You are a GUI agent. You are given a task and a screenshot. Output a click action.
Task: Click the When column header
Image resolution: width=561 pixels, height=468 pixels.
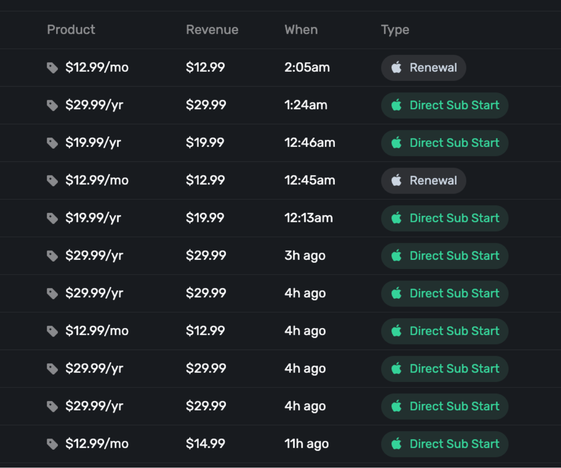tap(301, 29)
